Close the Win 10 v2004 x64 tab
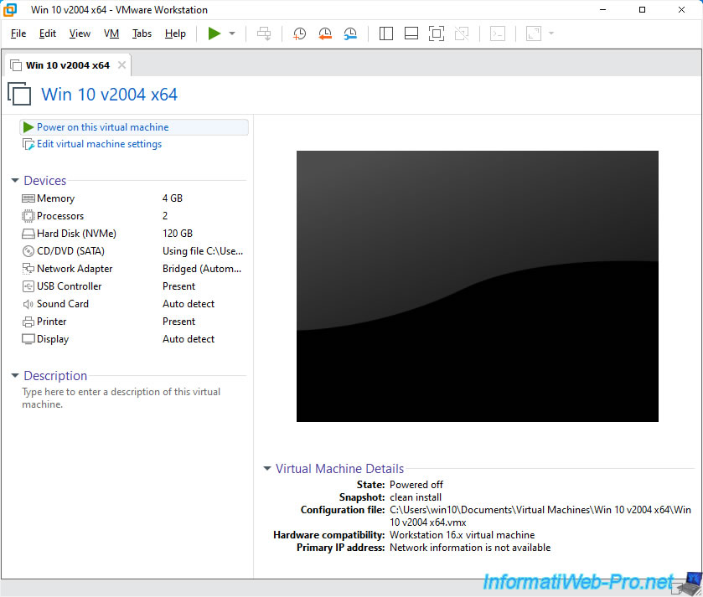The width and height of the screenshot is (703, 597). click(121, 65)
